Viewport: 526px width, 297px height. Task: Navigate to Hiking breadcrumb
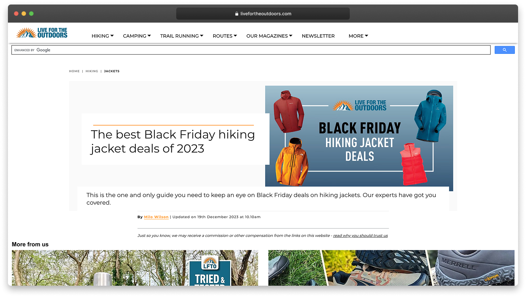(x=92, y=71)
